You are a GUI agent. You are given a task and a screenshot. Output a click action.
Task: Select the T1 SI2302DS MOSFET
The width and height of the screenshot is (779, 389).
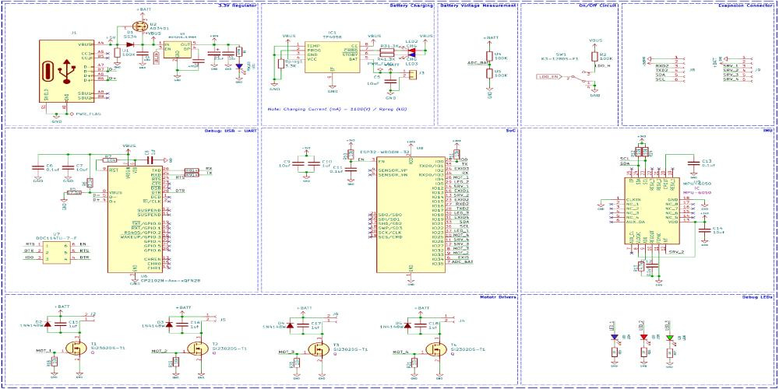(76, 349)
